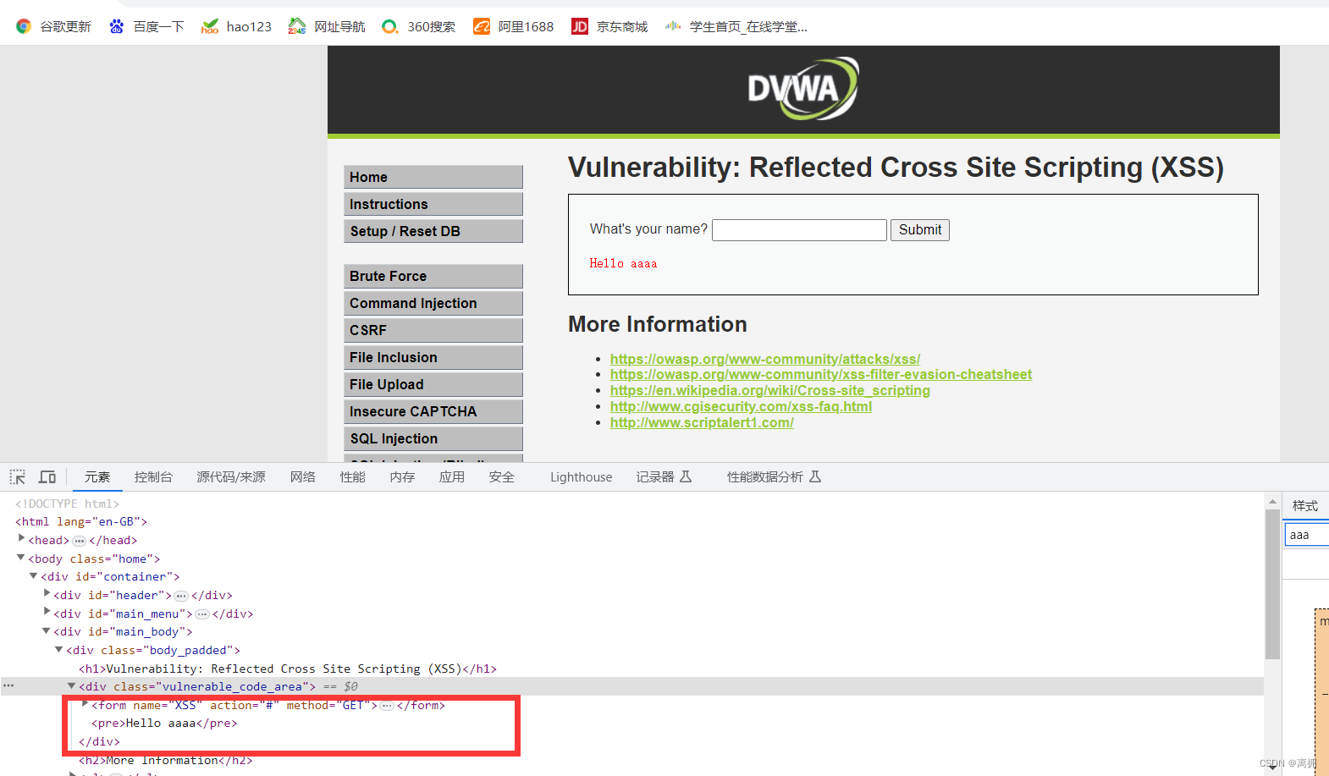
Task: Open the 学生首页 bookmark
Action: tap(736, 26)
